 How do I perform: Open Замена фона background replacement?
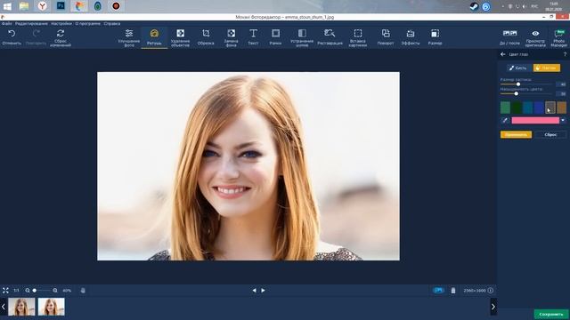(x=231, y=37)
